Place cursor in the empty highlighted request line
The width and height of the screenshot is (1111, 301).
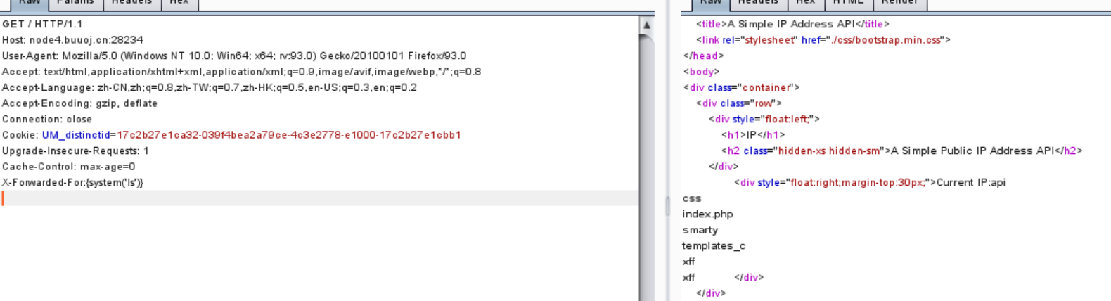320,198
